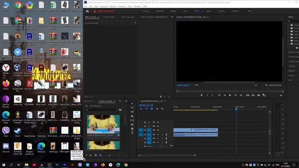This screenshot has width=299, height=168.
Task: Open the Sequence menu
Action: [x=104, y=6]
